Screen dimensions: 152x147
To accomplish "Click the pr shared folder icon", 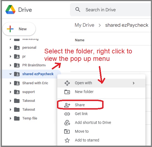I will [17, 56].
